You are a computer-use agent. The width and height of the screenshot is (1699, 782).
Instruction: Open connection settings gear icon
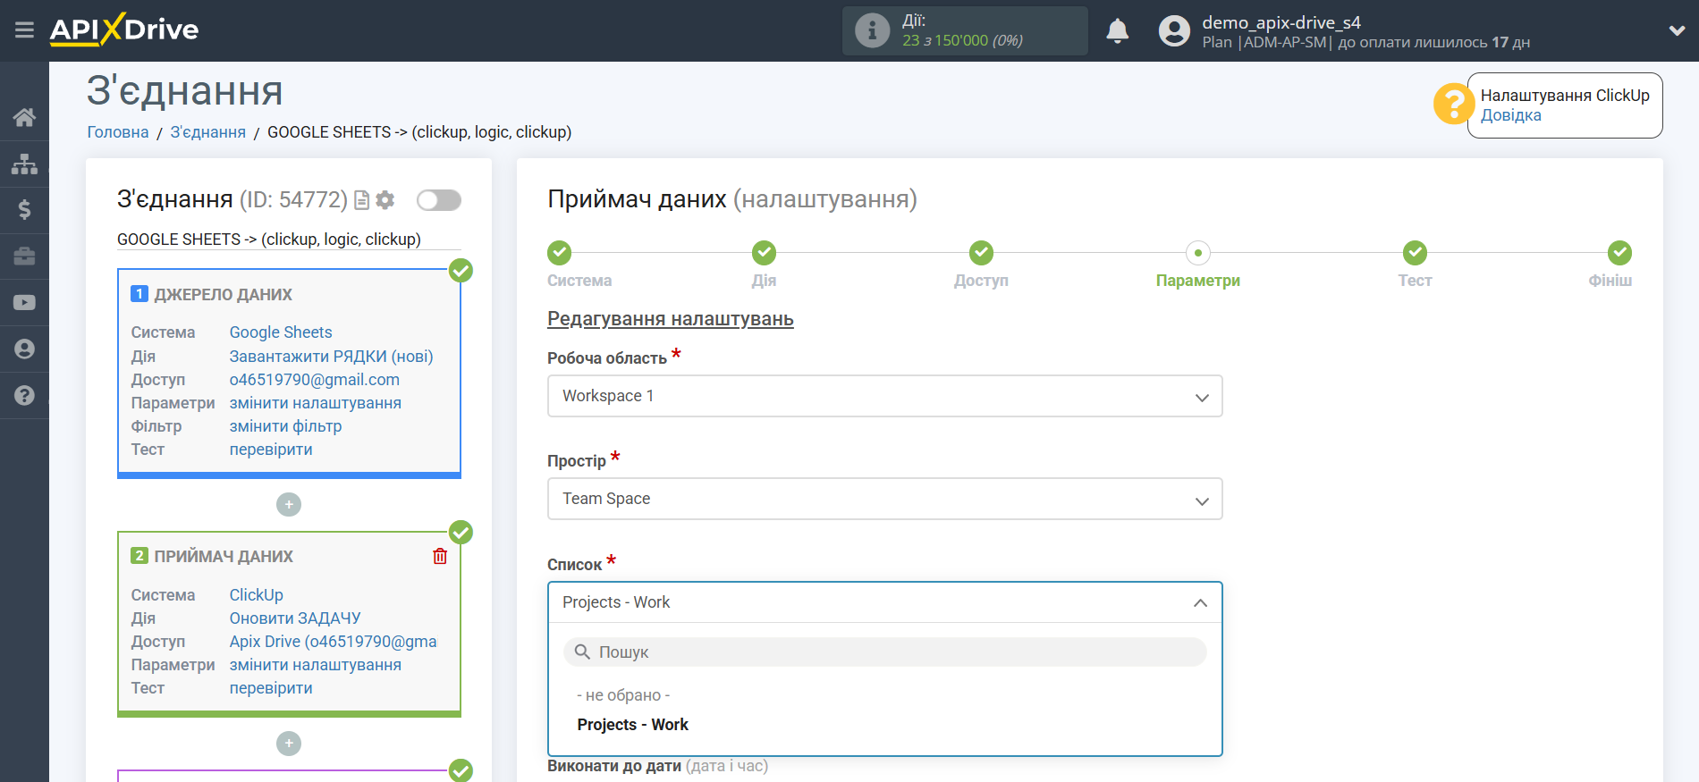[x=385, y=200]
